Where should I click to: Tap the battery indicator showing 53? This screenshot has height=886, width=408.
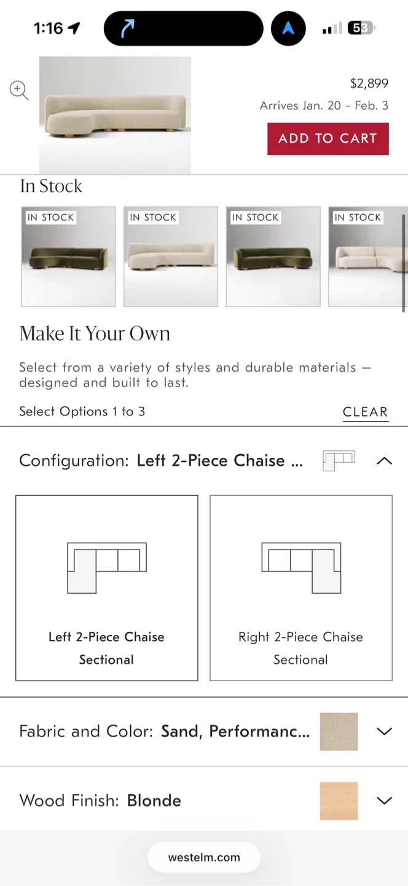point(360,28)
